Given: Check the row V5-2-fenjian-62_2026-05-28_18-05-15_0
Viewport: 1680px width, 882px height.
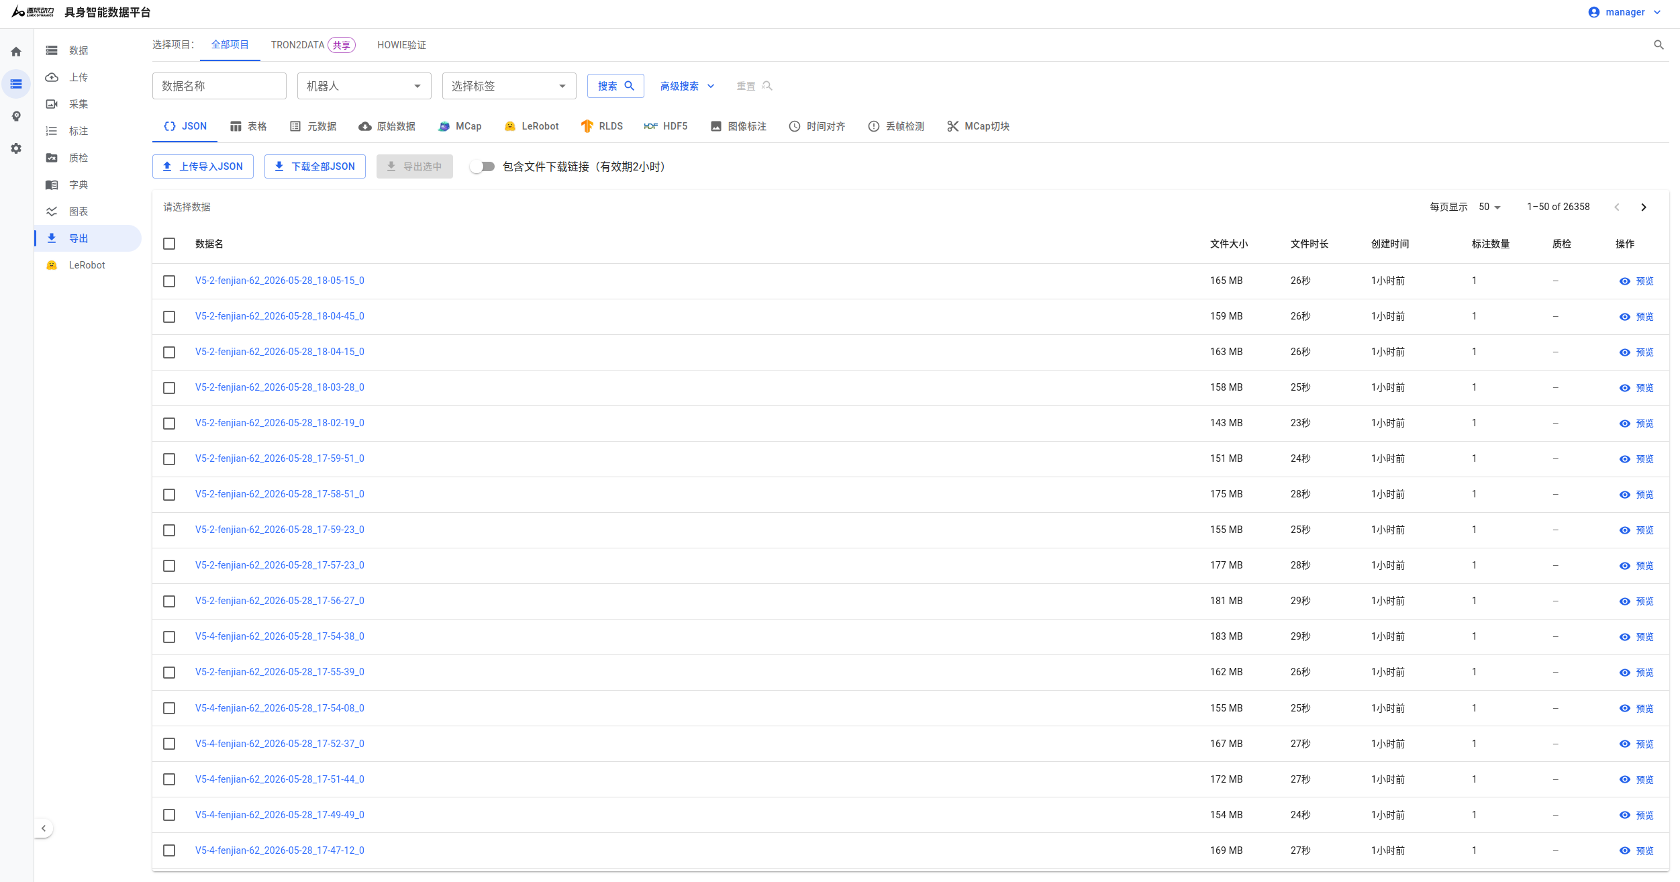Looking at the screenshot, I should click(169, 281).
